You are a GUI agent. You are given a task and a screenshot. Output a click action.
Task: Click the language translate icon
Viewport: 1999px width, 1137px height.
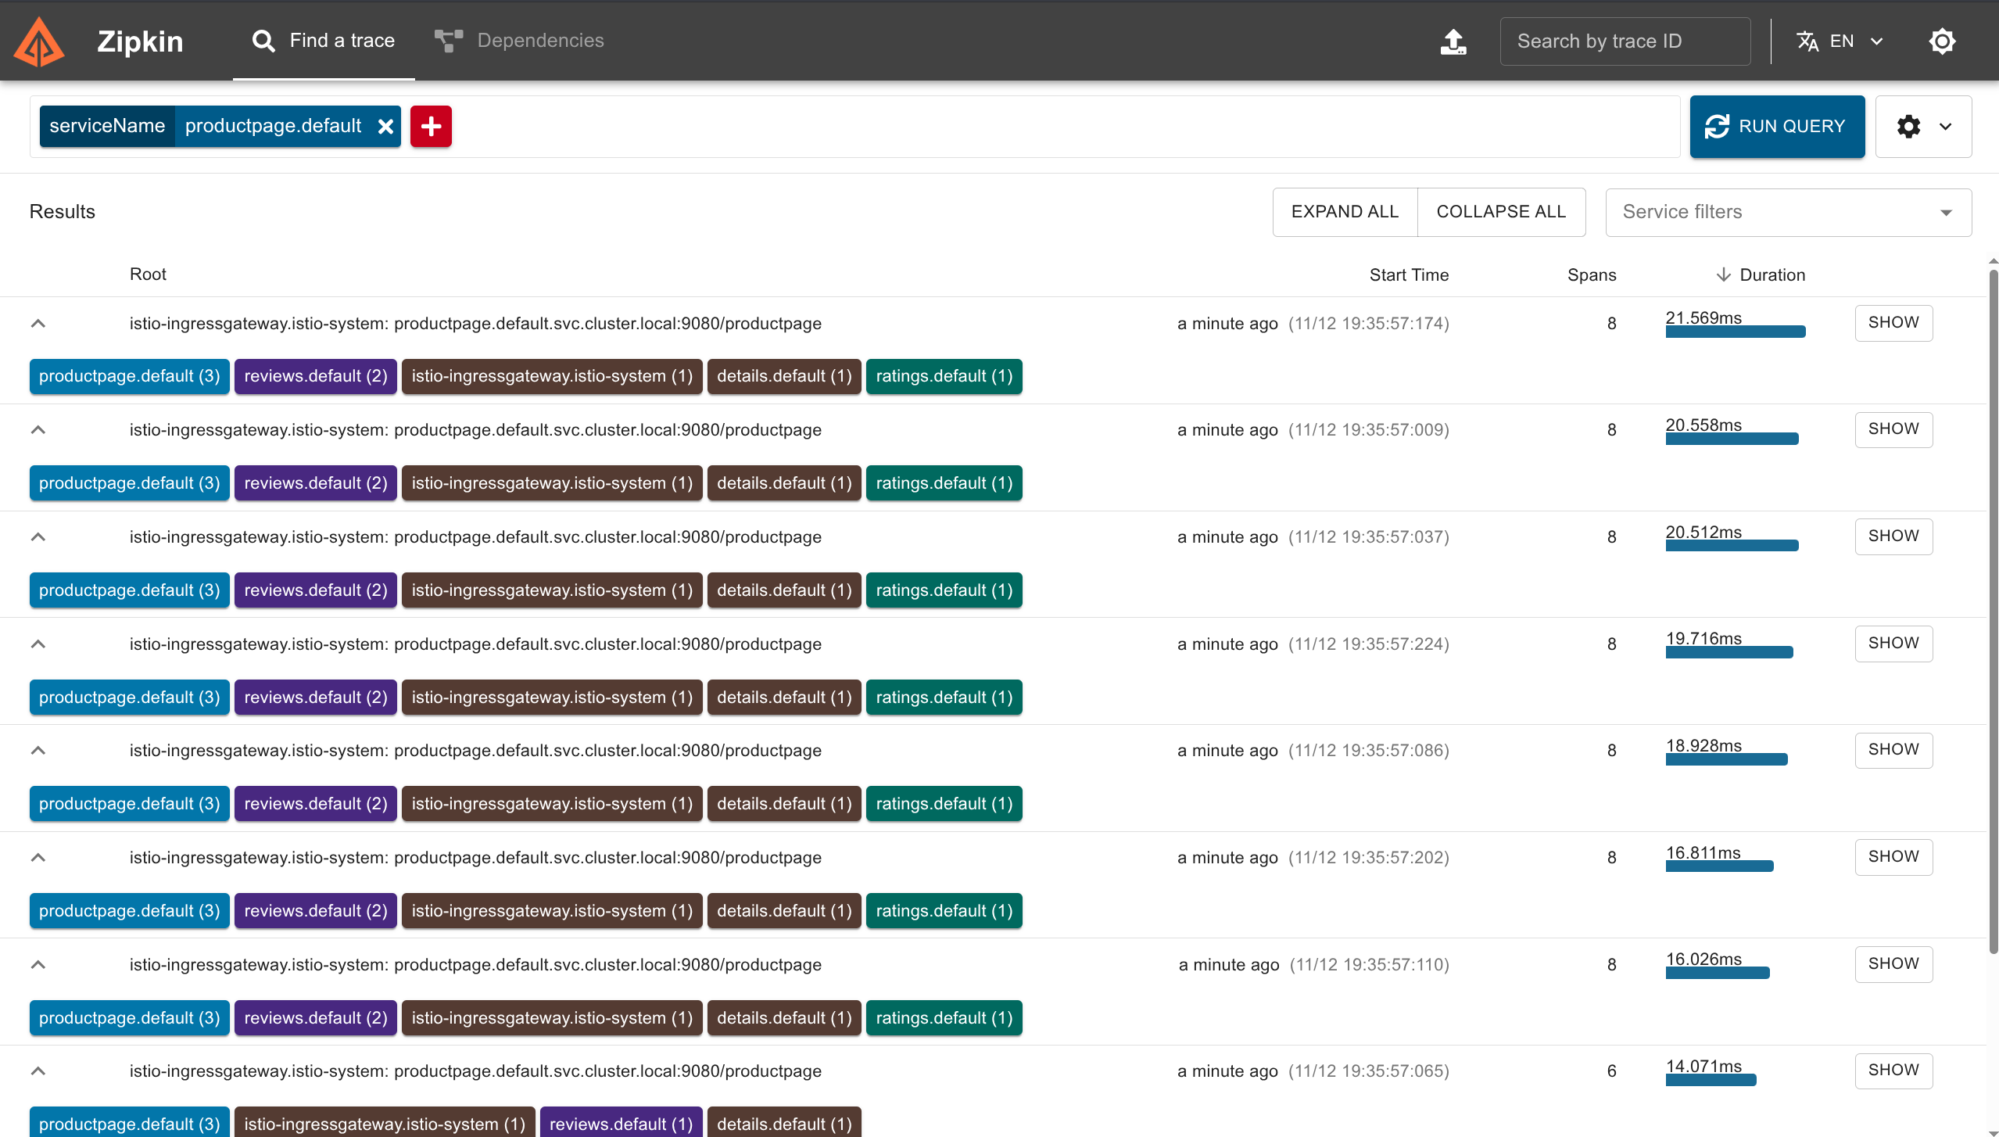[x=1807, y=41]
